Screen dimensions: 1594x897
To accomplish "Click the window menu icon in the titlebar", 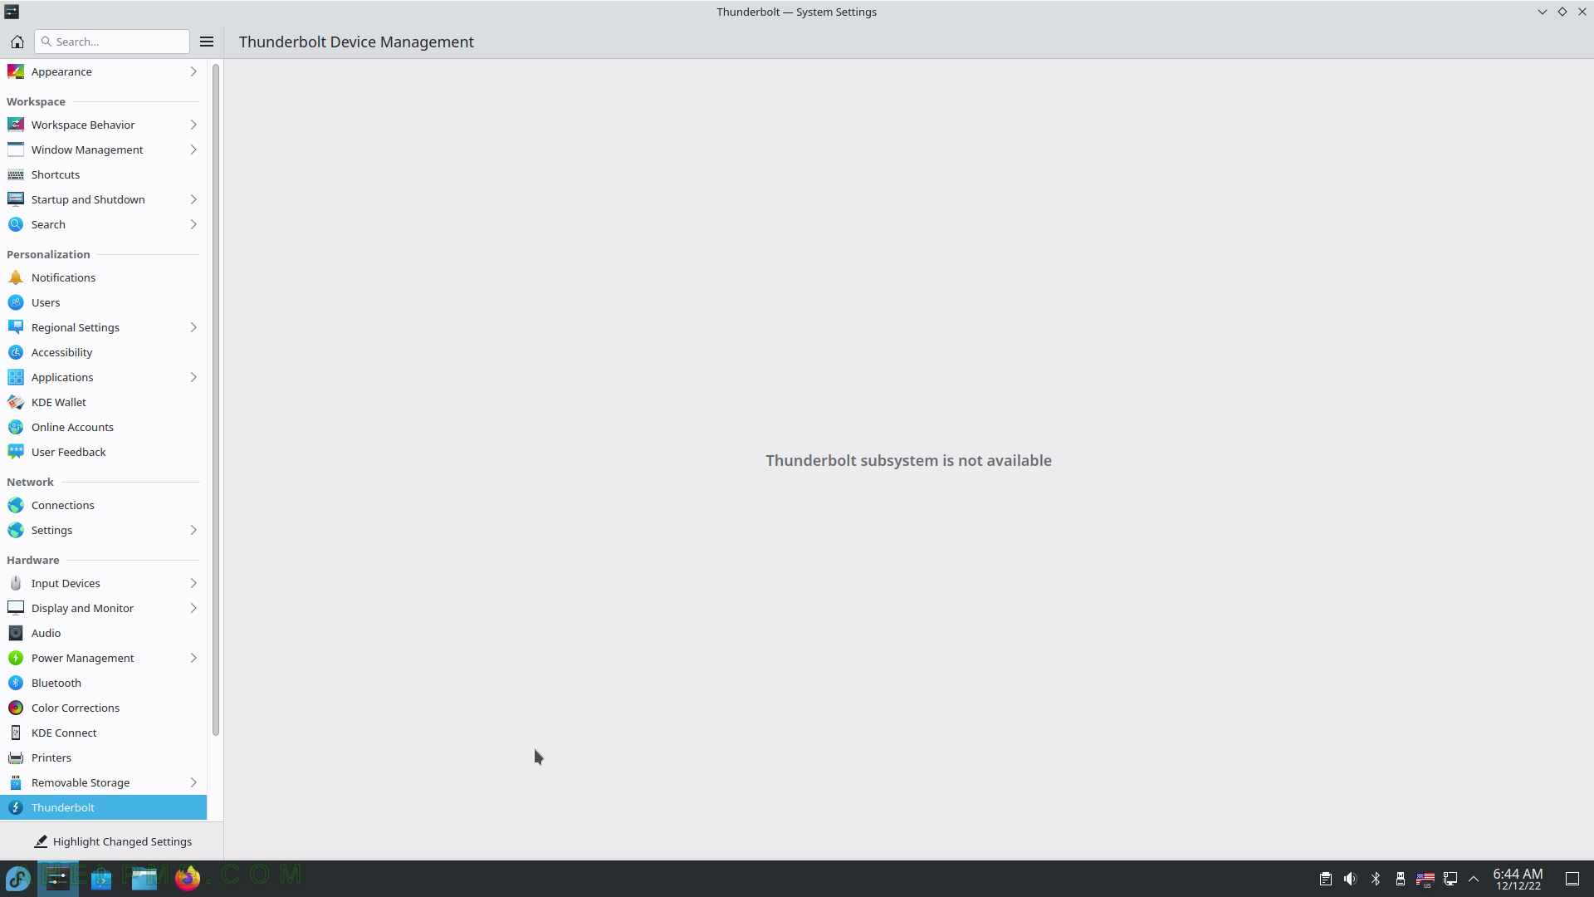I will [x=12, y=12].
